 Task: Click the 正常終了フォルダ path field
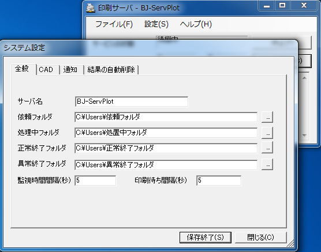tap(166, 148)
